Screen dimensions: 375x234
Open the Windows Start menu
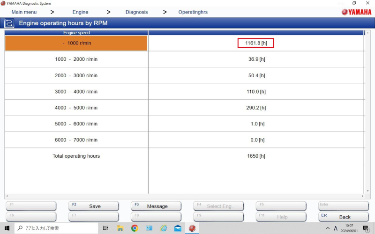pyautogui.click(x=7, y=228)
